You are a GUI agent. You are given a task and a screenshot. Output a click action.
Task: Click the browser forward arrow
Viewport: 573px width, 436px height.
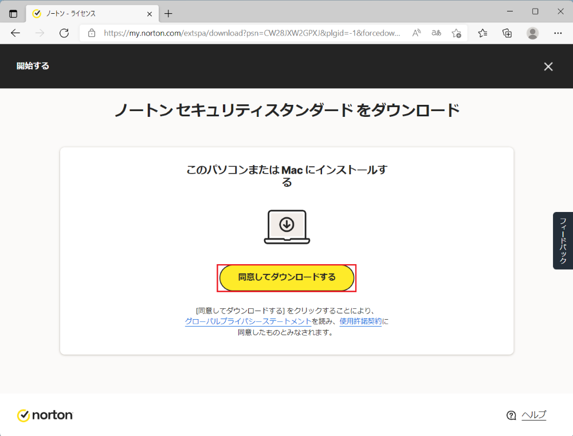[x=40, y=33]
